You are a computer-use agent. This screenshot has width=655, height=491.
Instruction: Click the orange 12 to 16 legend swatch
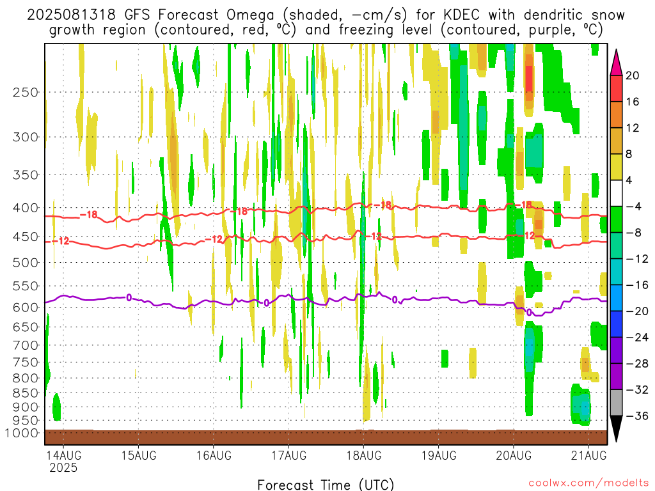pos(616,115)
